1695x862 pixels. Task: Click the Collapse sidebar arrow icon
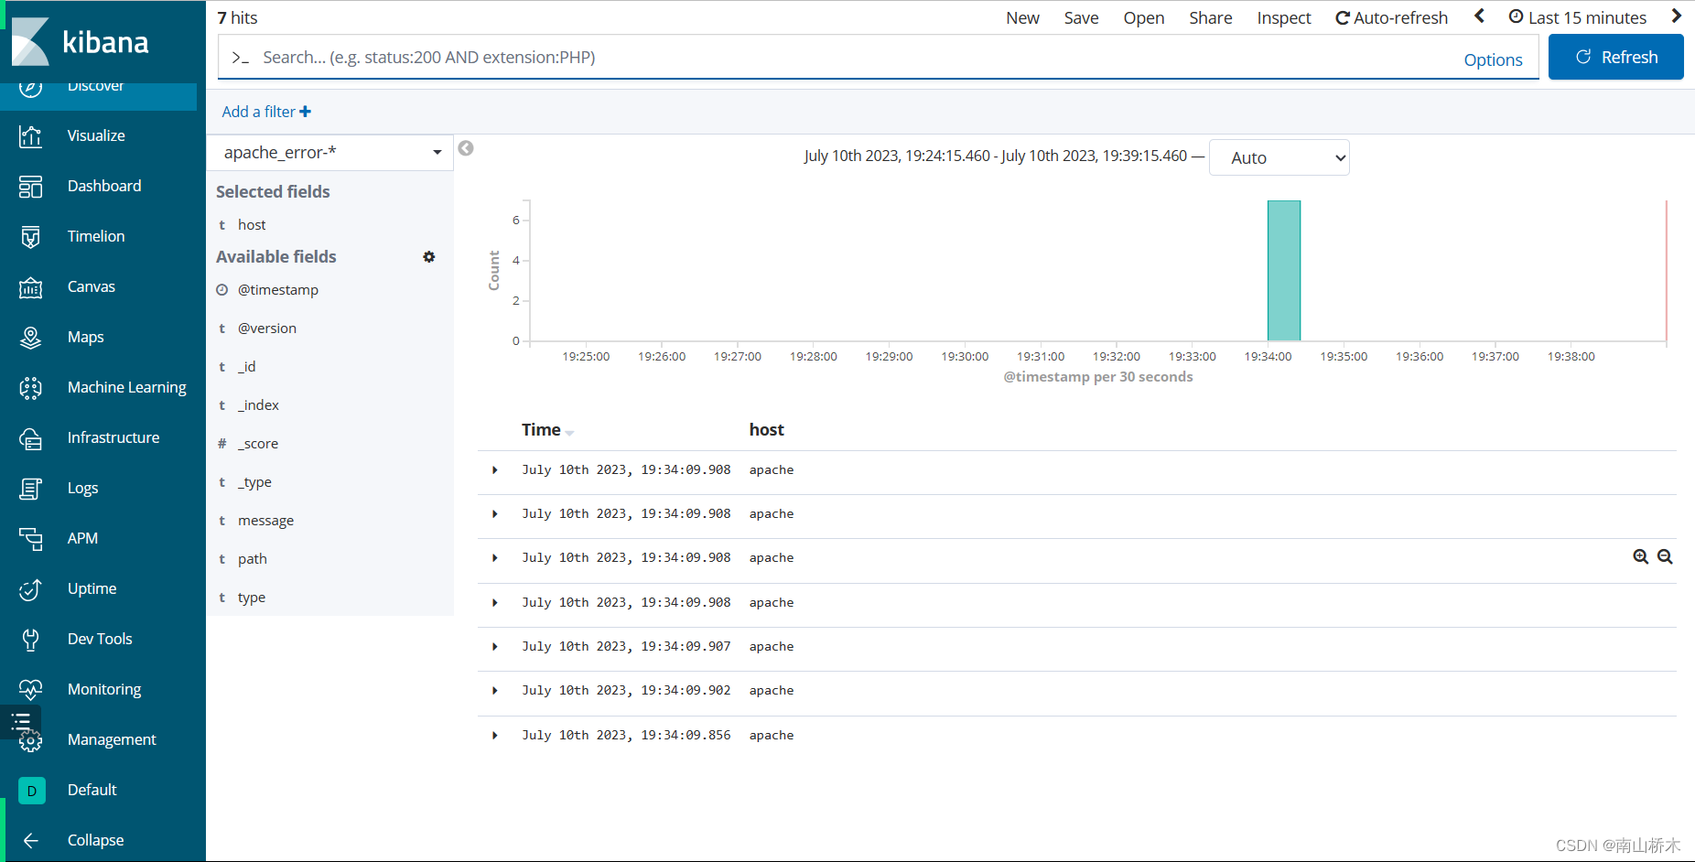(30, 841)
